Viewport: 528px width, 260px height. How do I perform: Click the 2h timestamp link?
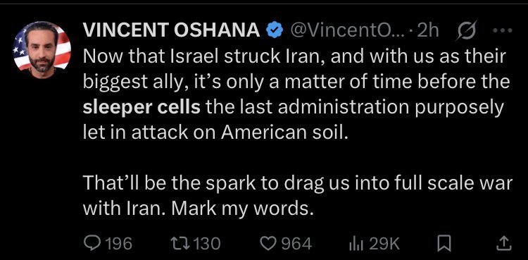pyautogui.click(x=427, y=31)
